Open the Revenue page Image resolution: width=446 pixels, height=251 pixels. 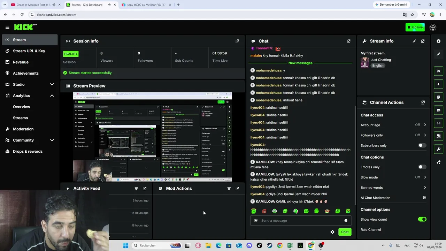pyautogui.click(x=30, y=62)
